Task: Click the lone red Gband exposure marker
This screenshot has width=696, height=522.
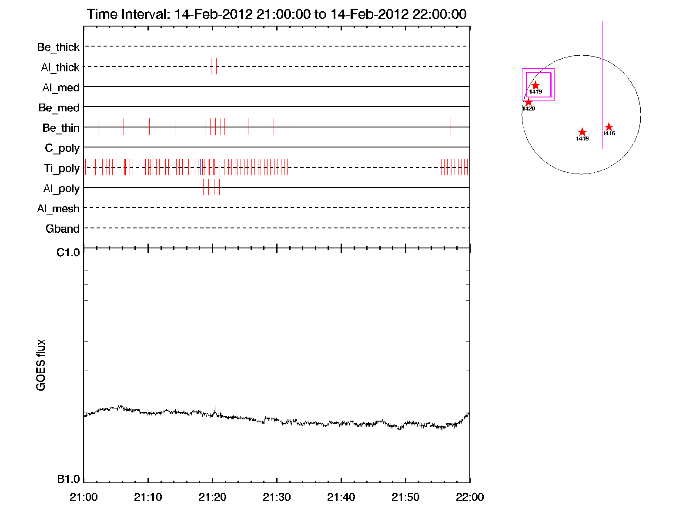Action: pyautogui.click(x=203, y=228)
